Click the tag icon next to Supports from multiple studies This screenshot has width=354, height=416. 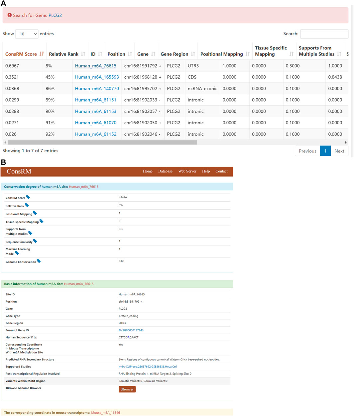pyautogui.click(x=30, y=233)
